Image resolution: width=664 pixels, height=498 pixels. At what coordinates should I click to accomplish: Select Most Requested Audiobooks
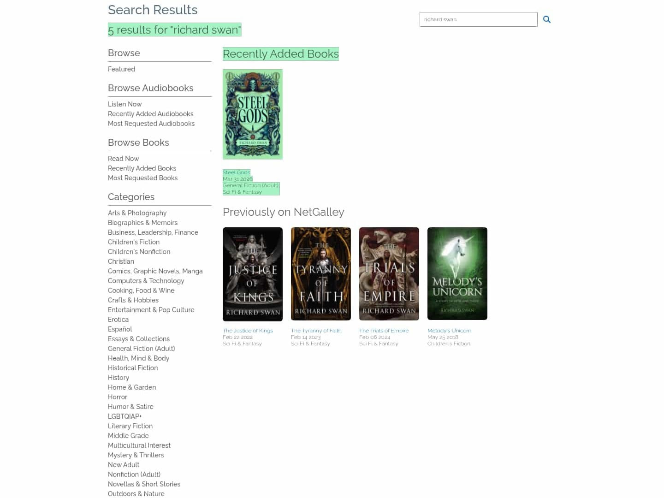tap(151, 124)
